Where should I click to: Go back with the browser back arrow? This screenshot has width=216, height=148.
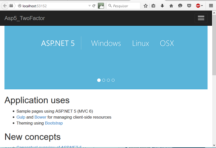[5, 6]
